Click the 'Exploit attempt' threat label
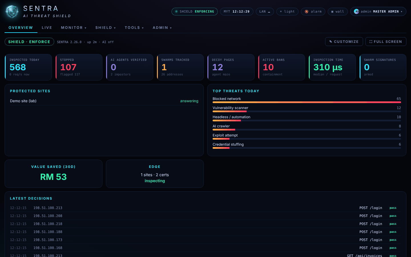The image size is (411, 257). pyautogui.click(x=225, y=135)
